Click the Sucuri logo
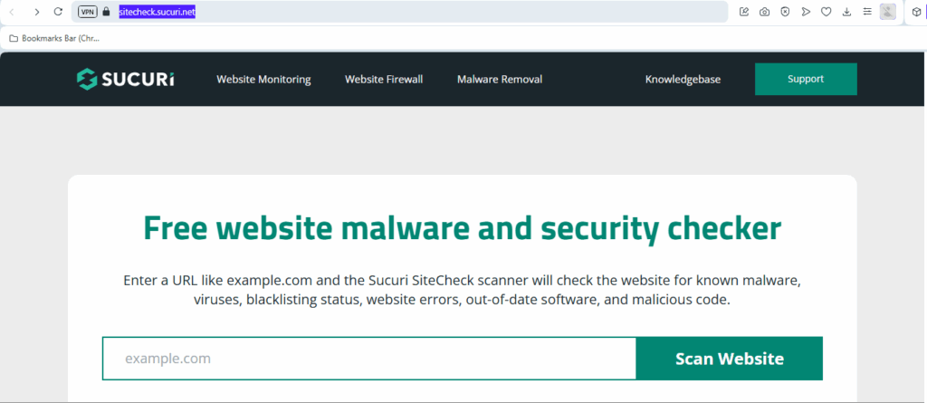 tap(126, 79)
